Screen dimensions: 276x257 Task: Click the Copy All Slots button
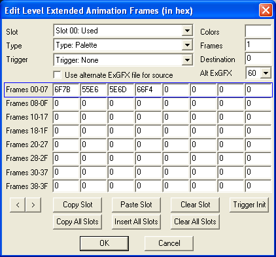pos(77,222)
